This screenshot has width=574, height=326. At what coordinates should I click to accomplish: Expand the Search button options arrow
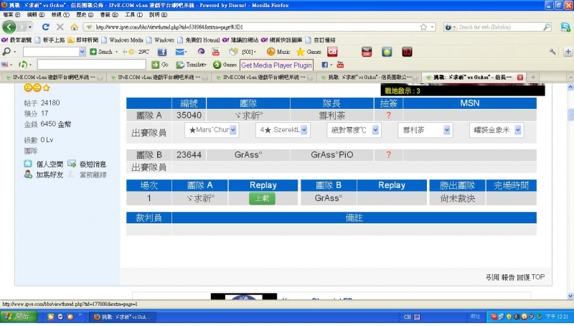tap(117, 52)
